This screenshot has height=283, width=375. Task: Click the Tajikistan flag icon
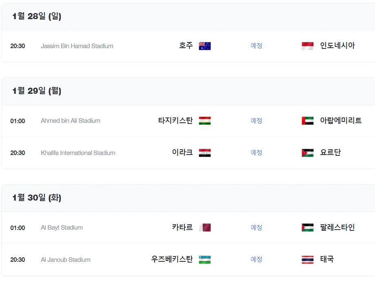(x=205, y=121)
